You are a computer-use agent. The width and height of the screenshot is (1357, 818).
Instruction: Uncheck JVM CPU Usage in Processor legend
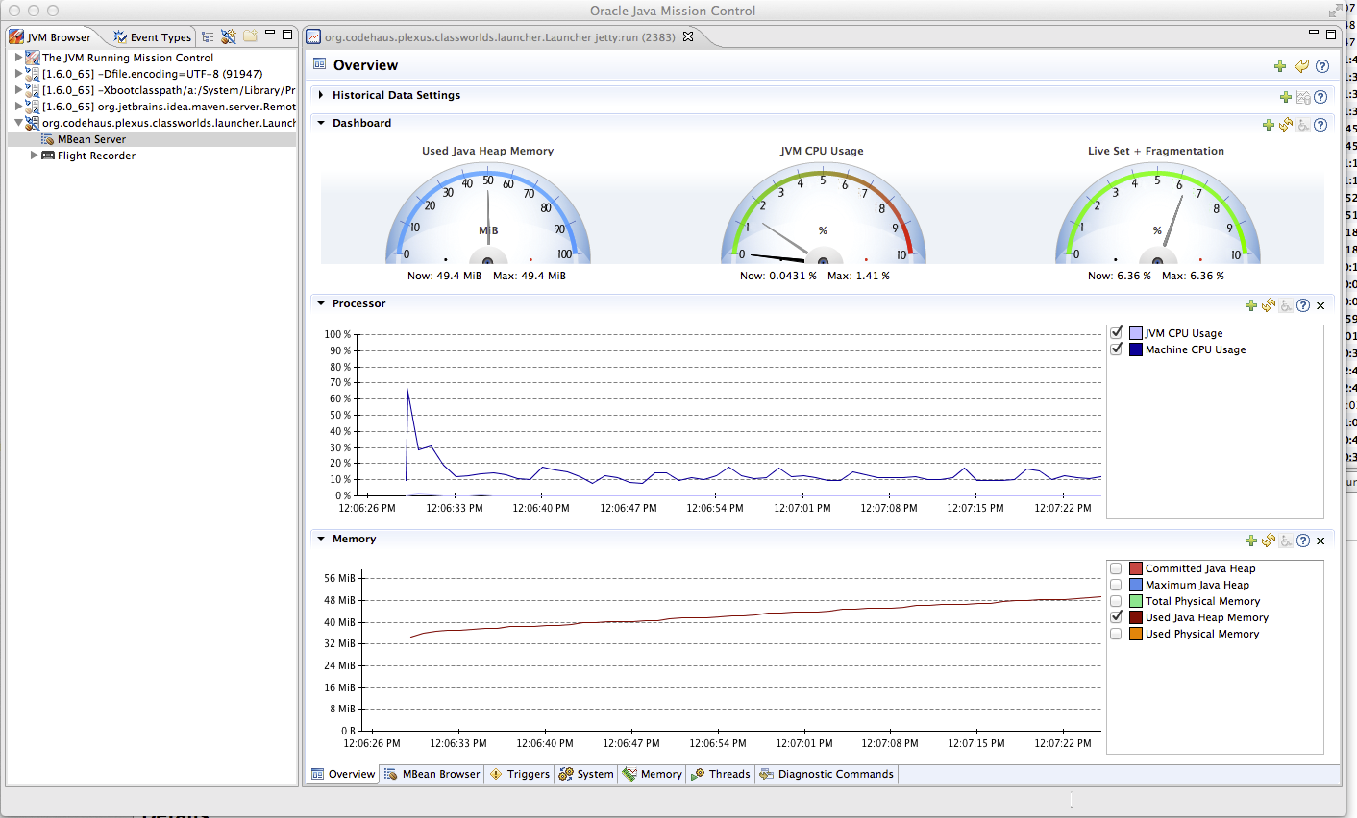pyautogui.click(x=1116, y=332)
